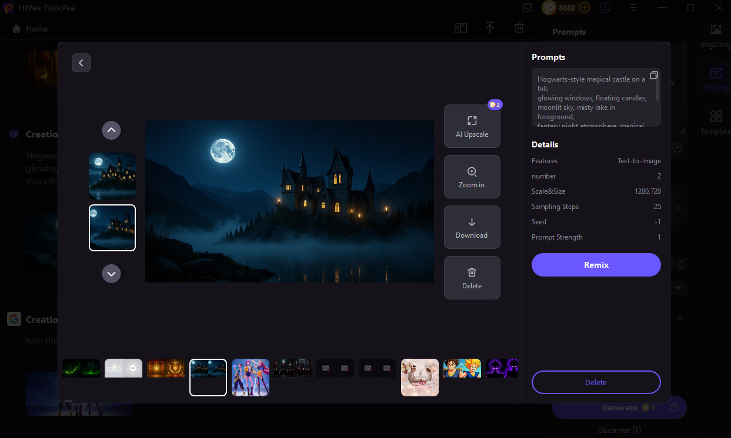Click the Remix button
Viewport: 731px width, 438px height.
click(596, 265)
